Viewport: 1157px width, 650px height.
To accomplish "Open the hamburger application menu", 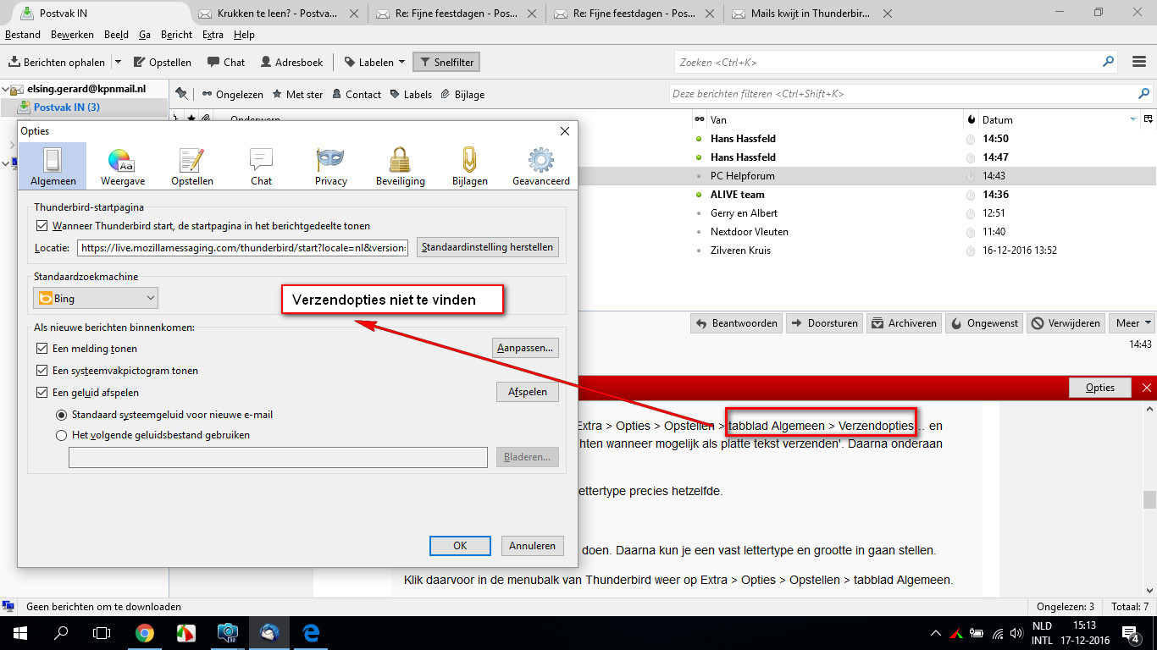I will (x=1139, y=62).
